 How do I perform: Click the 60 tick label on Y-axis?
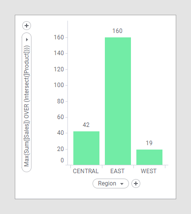(x=61, y=117)
